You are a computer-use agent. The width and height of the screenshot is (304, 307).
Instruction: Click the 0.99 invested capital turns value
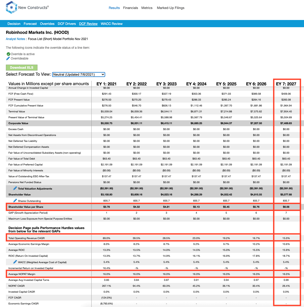pyautogui.click(x=286, y=280)
